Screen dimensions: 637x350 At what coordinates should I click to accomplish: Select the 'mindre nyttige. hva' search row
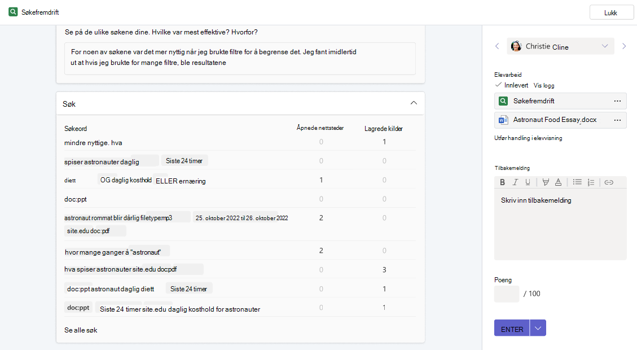pos(240,142)
